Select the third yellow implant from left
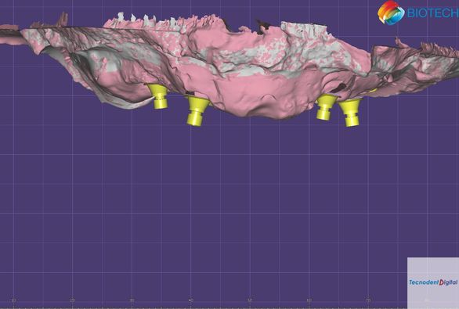The image size is (459, 309). tap(325, 107)
